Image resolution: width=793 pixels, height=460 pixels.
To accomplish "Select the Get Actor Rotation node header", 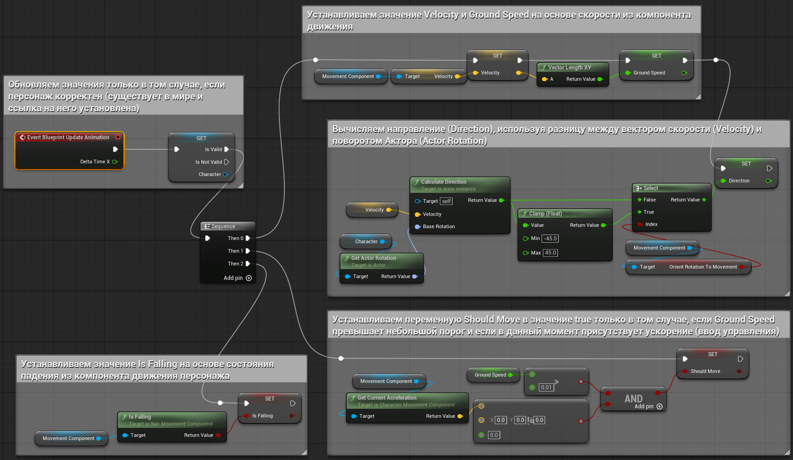I will (374, 258).
